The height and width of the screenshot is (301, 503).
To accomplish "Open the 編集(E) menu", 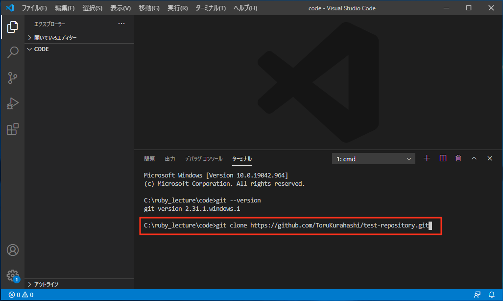I will coord(65,8).
